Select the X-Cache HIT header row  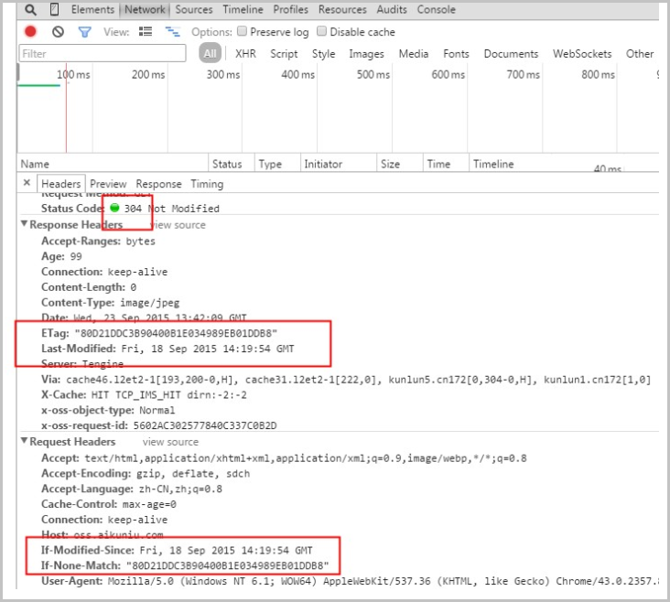144,395
